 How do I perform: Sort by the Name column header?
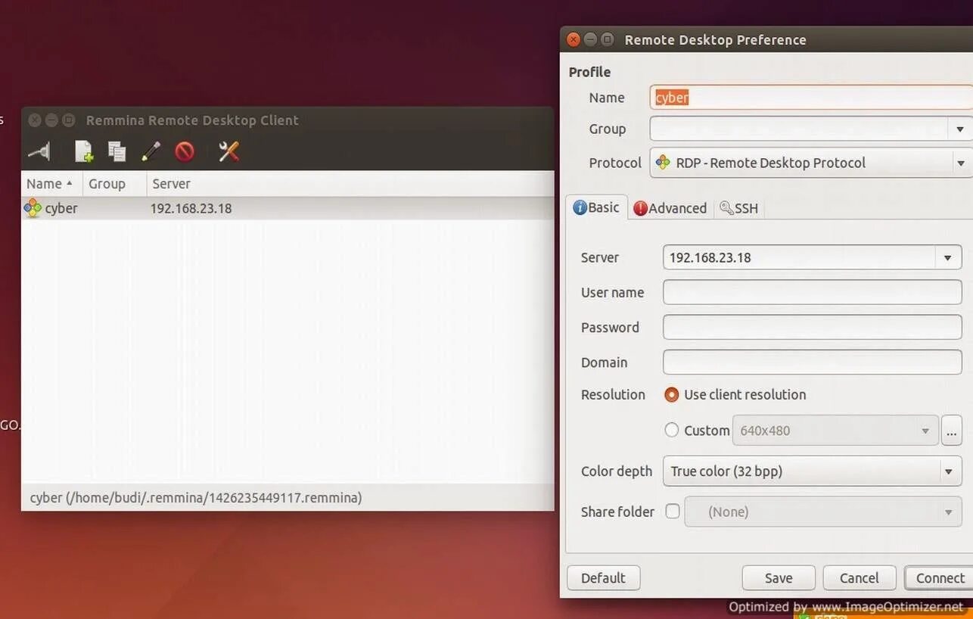click(52, 184)
